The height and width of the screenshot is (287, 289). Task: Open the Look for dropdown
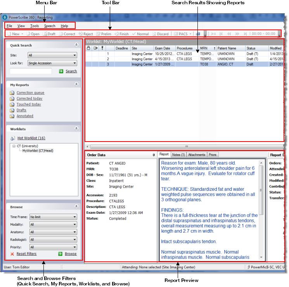pyautogui.click(x=52, y=63)
